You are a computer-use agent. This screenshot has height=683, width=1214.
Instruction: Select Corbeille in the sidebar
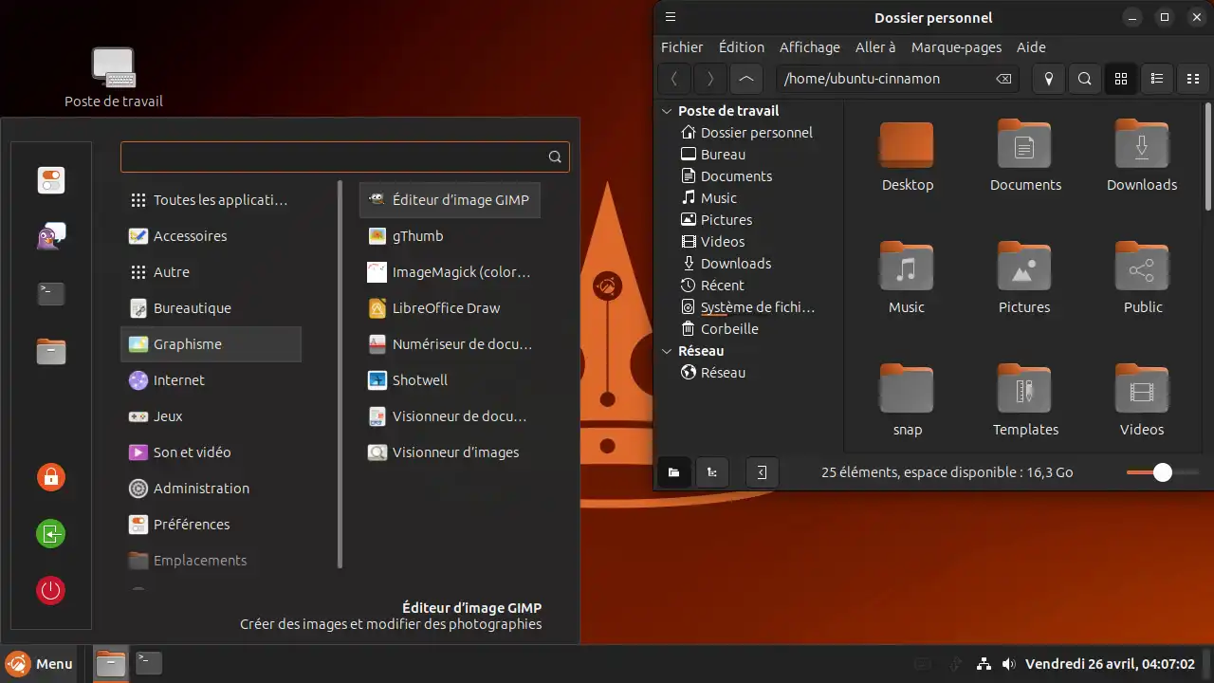coord(719,329)
